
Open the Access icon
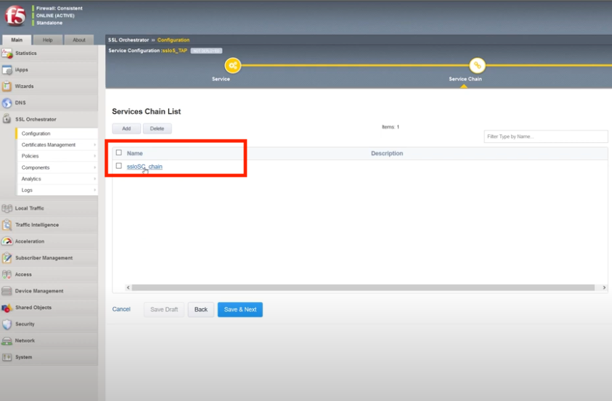7,274
